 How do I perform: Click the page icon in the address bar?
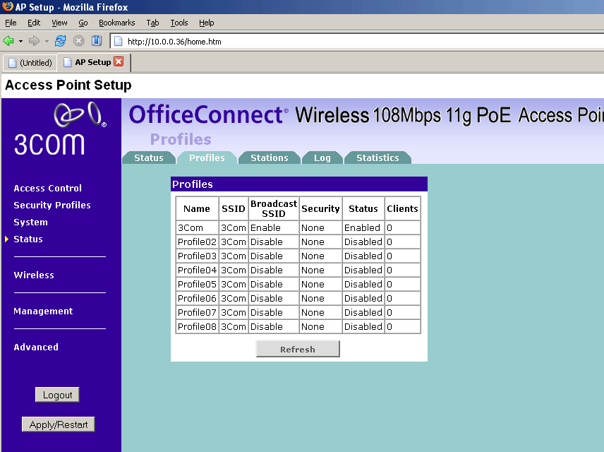pos(119,41)
